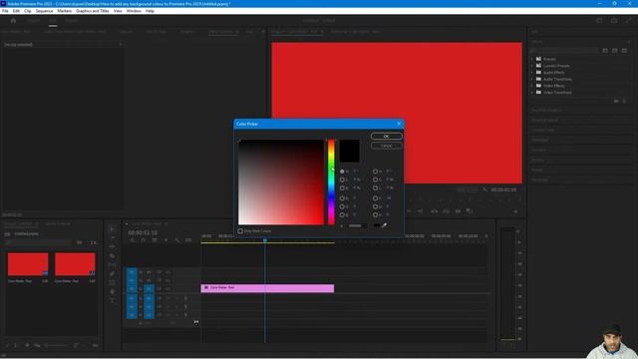Viewport: 638px width, 359px height.
Task: Select the Track Select Forward tool
Action: (x=113, y=237)
